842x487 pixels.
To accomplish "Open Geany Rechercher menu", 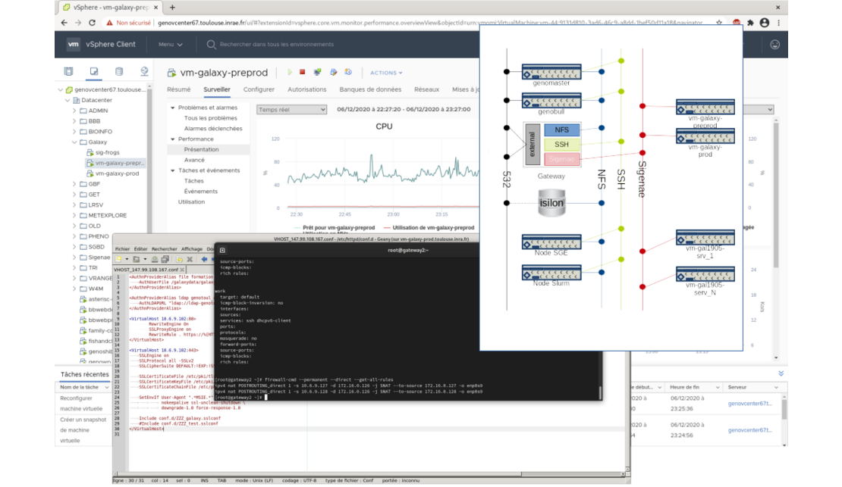I will coord(165,249).
